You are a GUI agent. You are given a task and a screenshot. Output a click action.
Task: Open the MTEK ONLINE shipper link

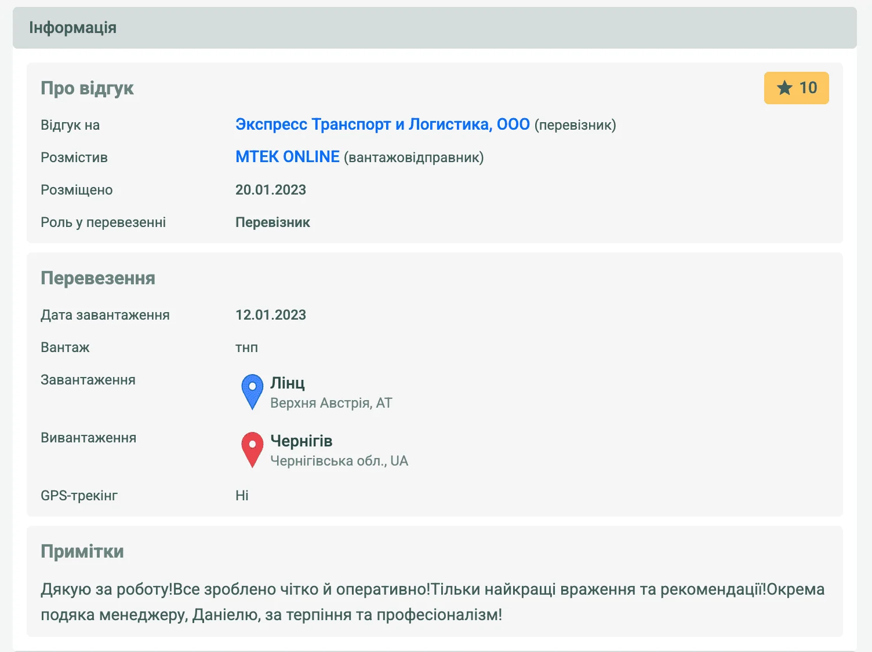coord(287,157)
